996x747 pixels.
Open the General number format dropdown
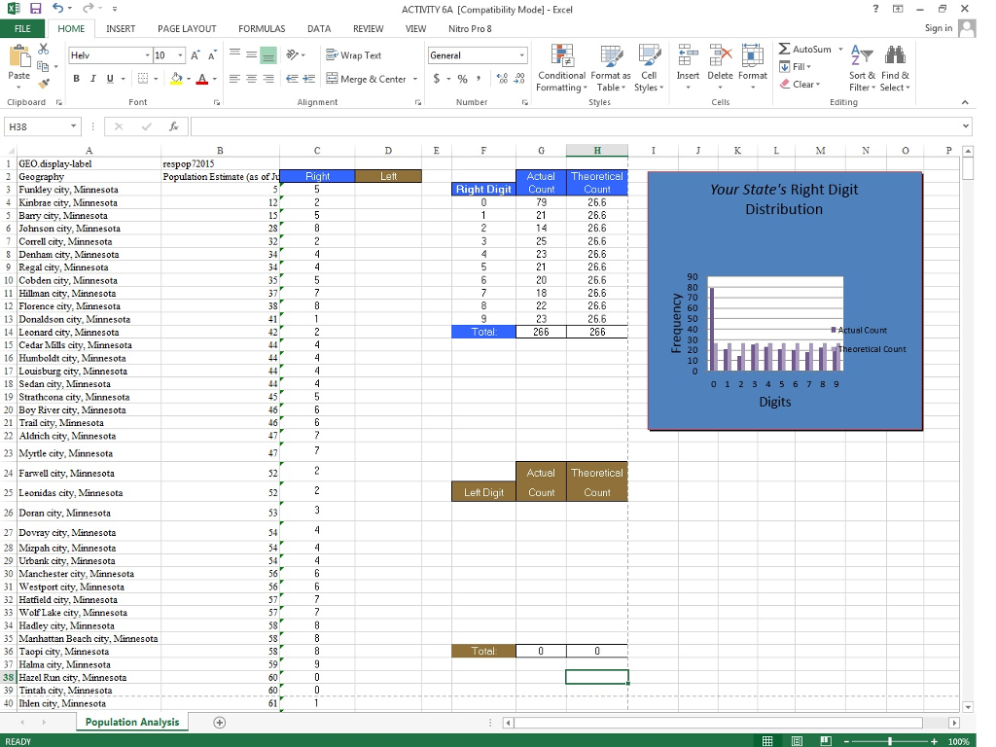[x=521, y=55]
